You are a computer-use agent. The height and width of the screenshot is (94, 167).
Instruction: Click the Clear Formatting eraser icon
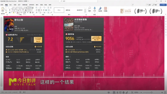(26, 10)
